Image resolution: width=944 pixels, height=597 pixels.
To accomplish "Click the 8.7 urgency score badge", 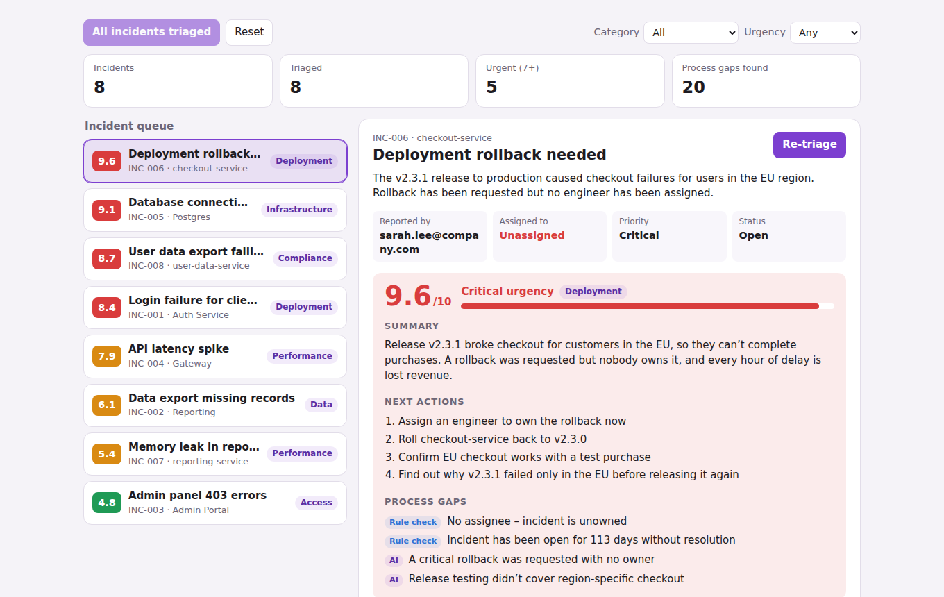I will tap(107, 259).
